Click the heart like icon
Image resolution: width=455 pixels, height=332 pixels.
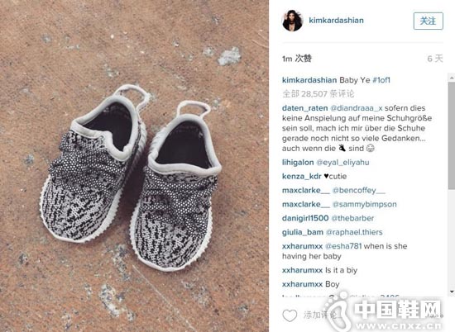pyautogui.click(x=290, y=315)
